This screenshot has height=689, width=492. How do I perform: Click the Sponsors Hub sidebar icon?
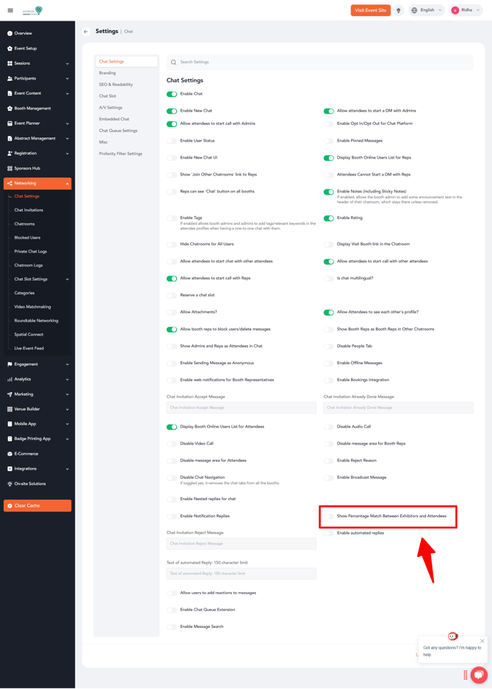click(x=10, y=168)
